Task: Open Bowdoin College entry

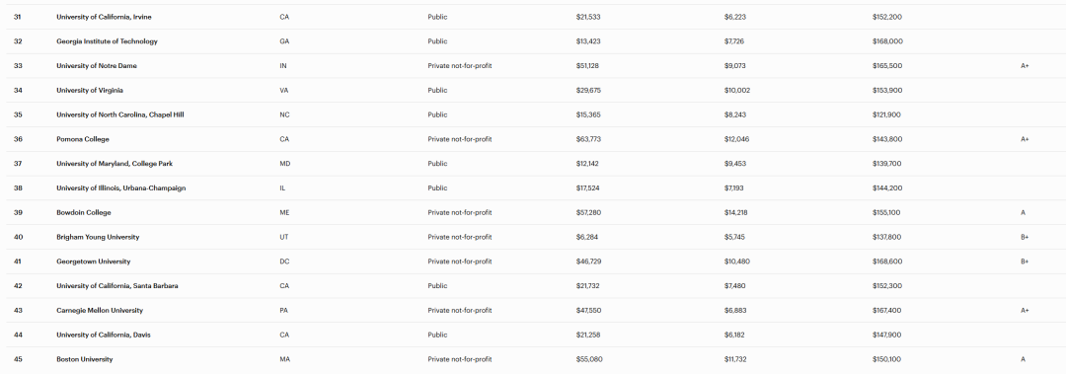Action: [x=84, y=213]
